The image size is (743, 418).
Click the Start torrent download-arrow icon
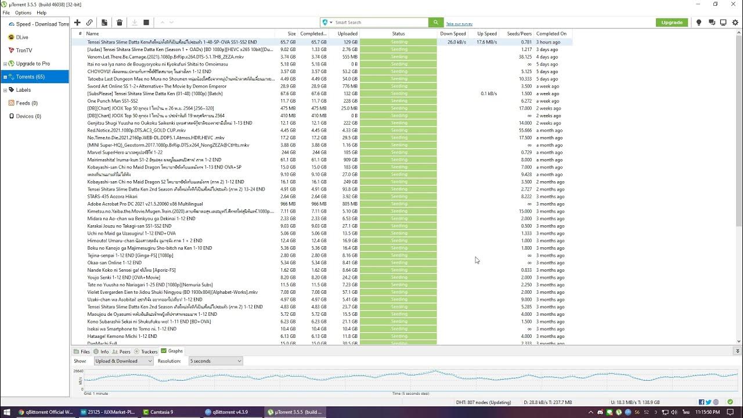(x=135, y=23)
